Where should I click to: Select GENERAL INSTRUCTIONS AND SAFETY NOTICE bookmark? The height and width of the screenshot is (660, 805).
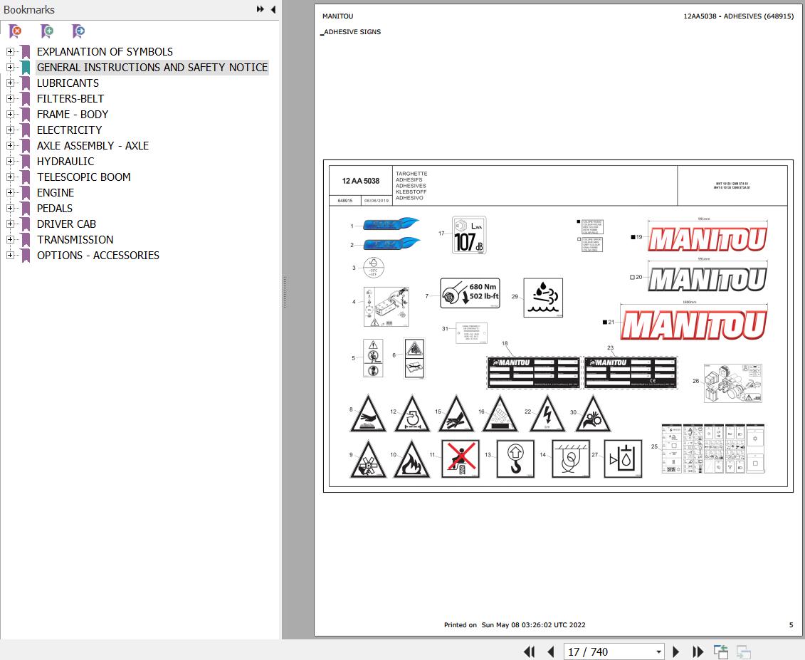pos(152,68)
